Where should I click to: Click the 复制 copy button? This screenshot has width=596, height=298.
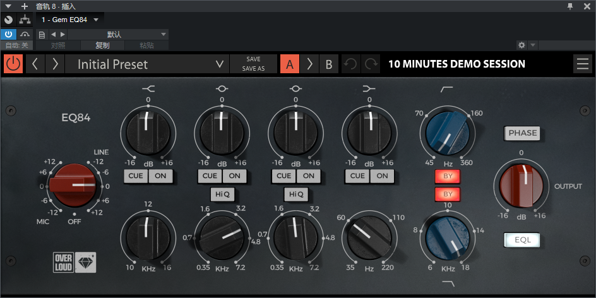pos(103,45)
